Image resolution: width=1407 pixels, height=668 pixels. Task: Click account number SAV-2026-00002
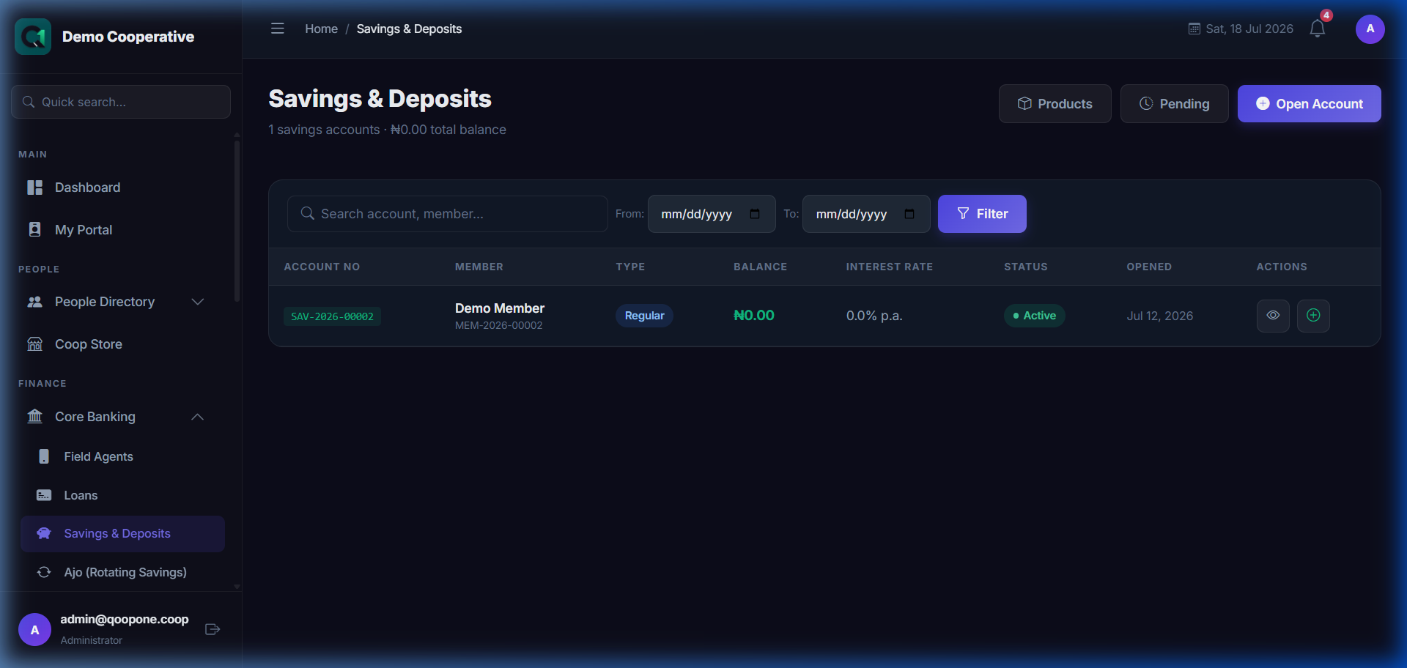(332, 316)
